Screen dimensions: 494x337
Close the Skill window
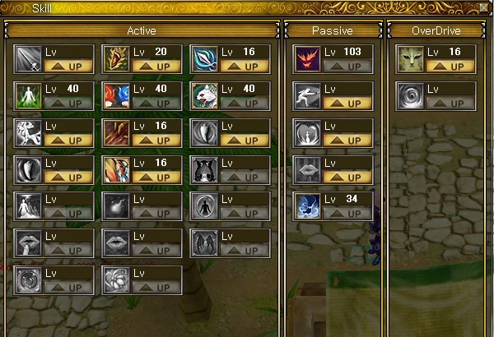[484, 7]
